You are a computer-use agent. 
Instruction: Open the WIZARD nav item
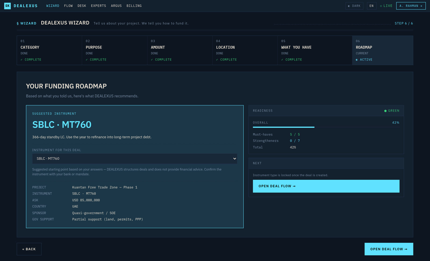click(53, 6)
